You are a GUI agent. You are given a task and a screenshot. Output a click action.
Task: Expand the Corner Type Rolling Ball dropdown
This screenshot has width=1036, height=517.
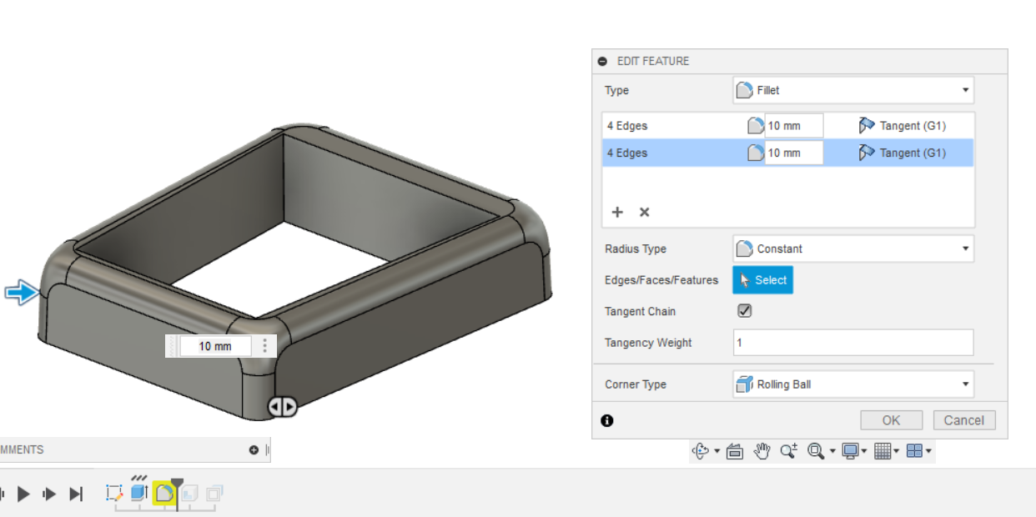pos(852,384)
